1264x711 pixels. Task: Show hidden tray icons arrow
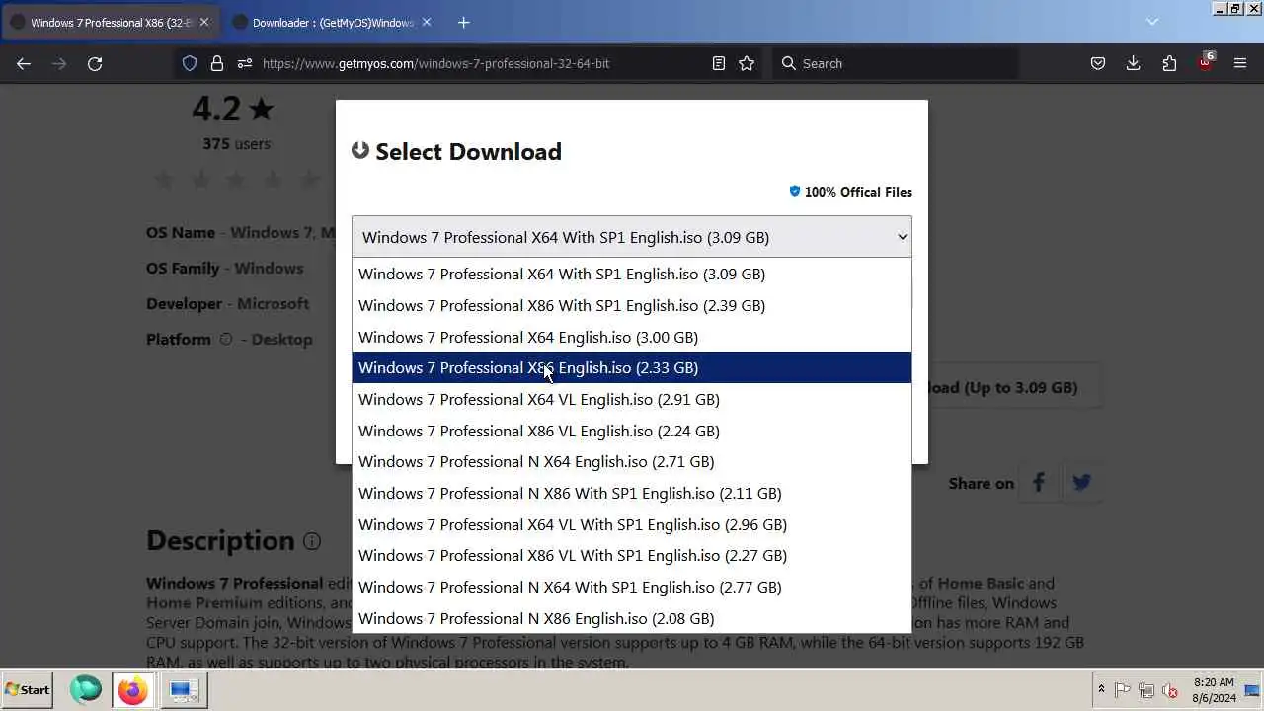pyautogui.click(x=1101, y=690)
